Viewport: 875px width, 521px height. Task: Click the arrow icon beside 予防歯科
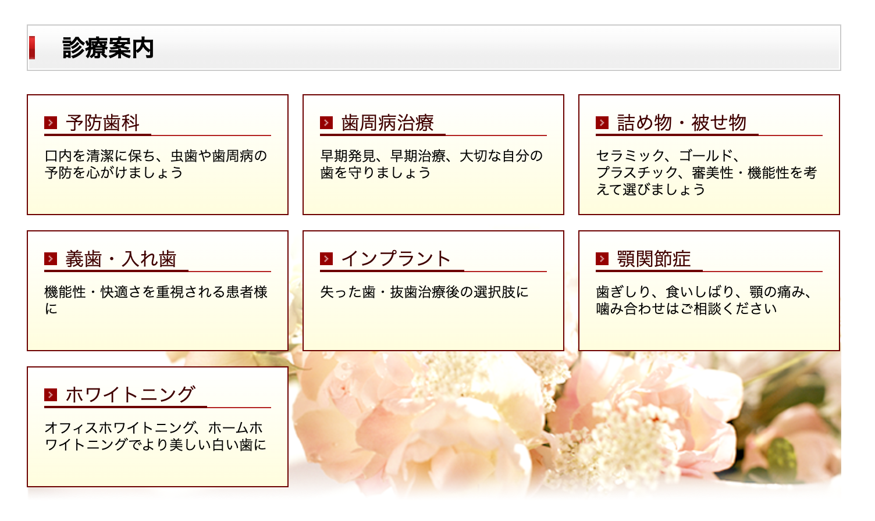[x=51, y=123]
